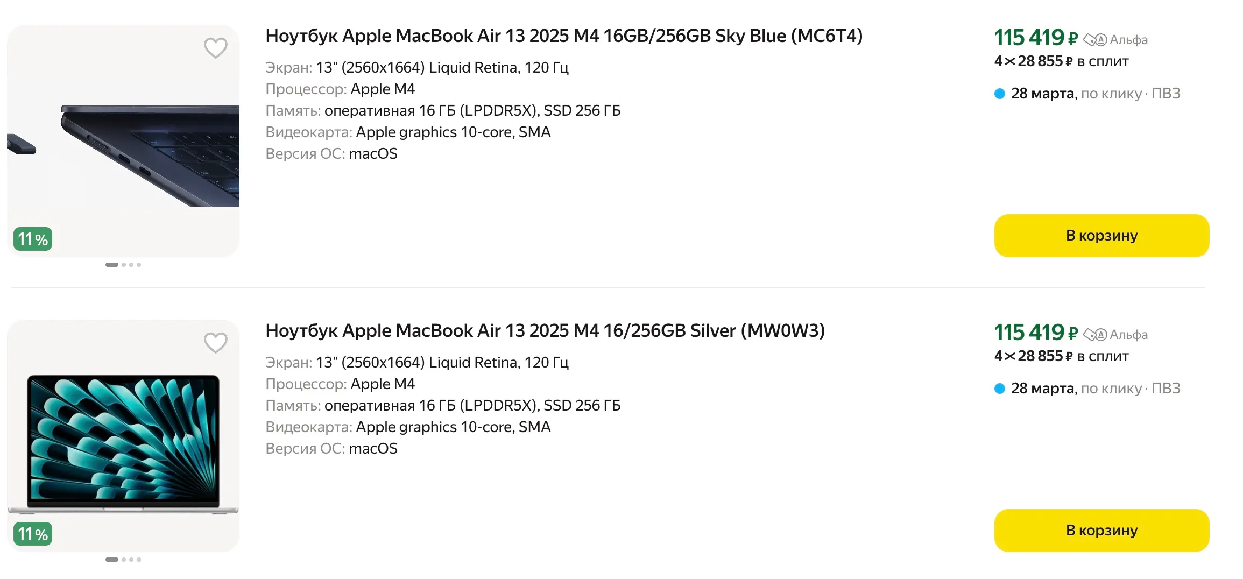Click Альфа card icon for Silver MacBook
1243x579 pixels.
tap(1095, 335)
